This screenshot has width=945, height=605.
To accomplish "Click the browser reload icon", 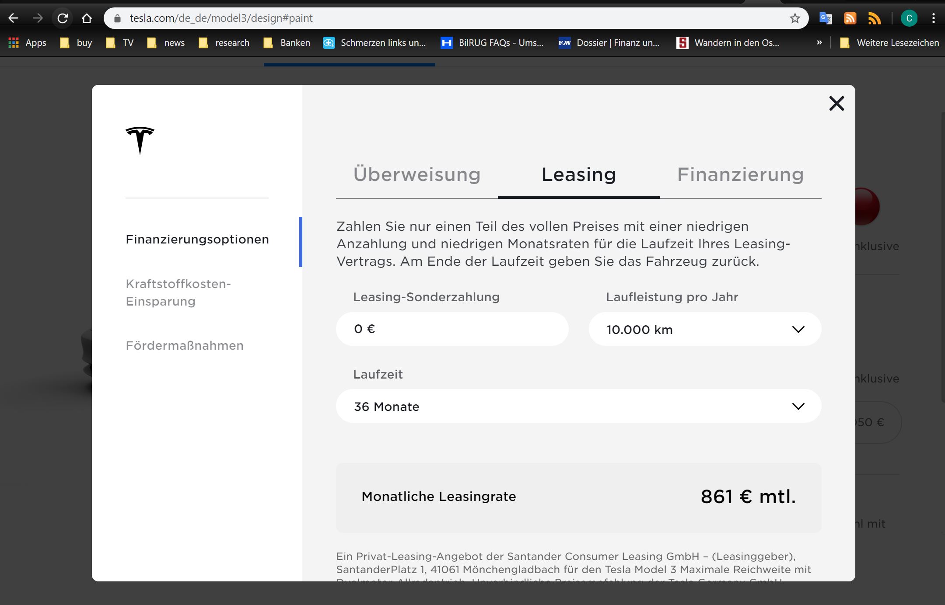I will (63, 18).
